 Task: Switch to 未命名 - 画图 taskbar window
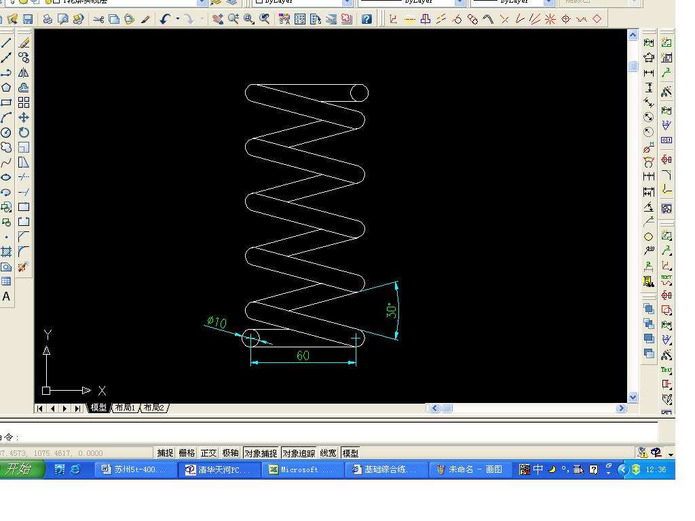tap(471, 469)
